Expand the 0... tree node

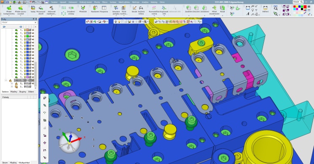[12, 87]
